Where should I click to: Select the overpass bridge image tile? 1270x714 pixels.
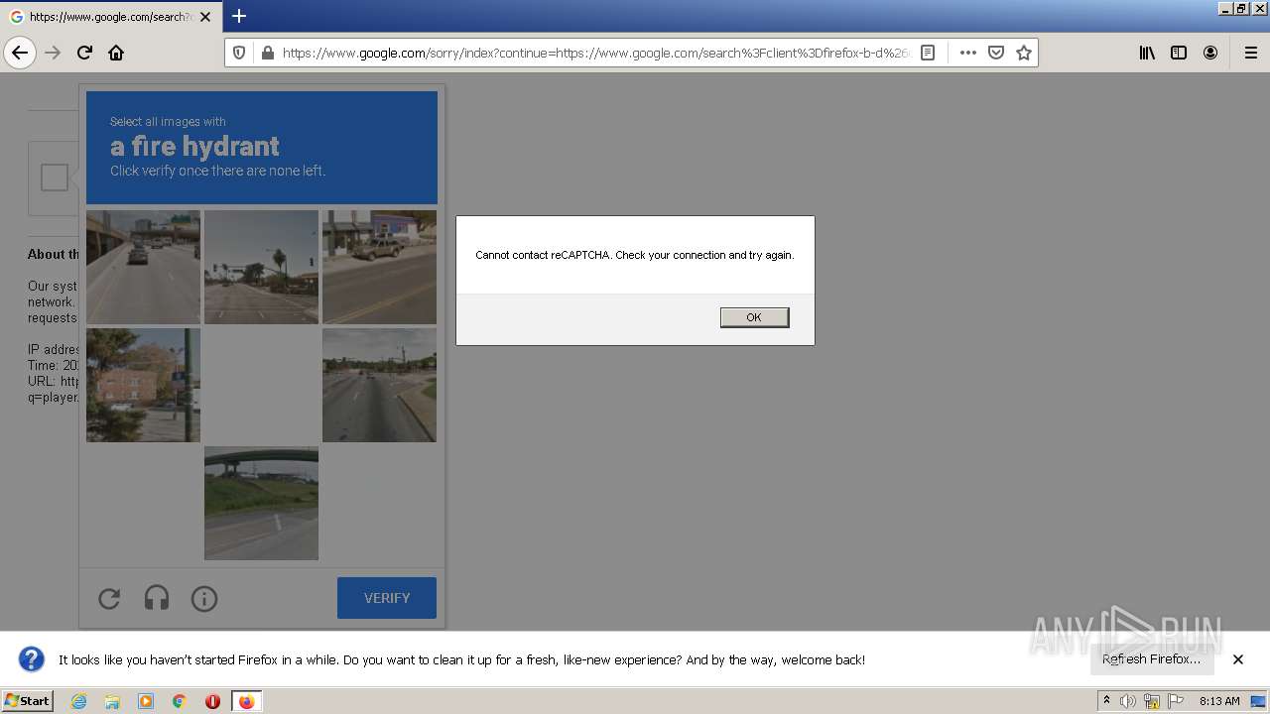(261, 503)
